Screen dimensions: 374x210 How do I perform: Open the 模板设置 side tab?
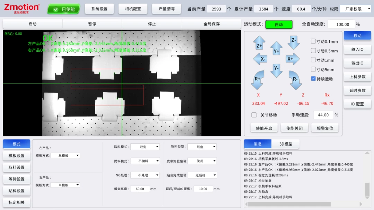[17, 156]
